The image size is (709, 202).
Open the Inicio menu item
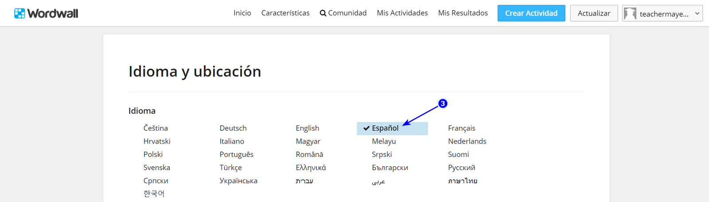[x=242, y=13]
